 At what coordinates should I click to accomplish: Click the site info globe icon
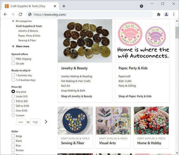(30, 15)
